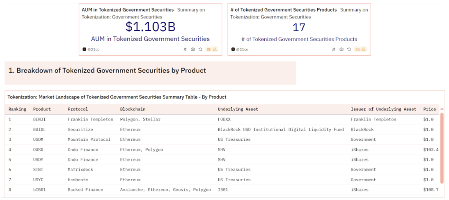Click the BUIDL product cell

39,130
